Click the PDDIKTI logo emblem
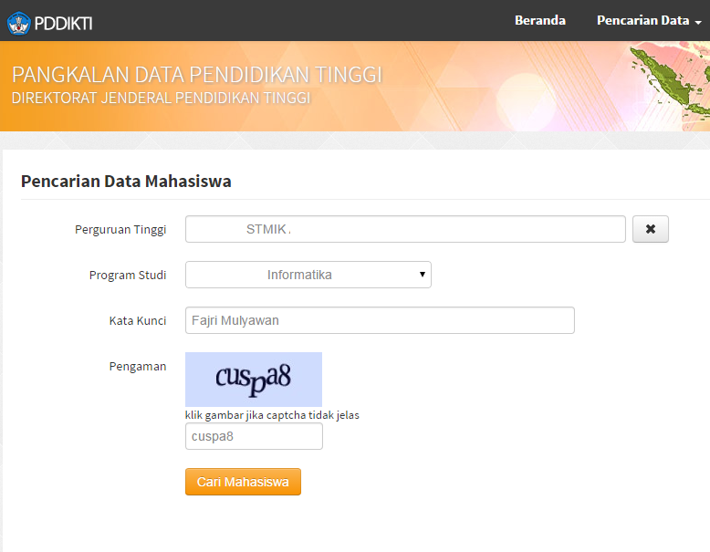 coord(18,23)
